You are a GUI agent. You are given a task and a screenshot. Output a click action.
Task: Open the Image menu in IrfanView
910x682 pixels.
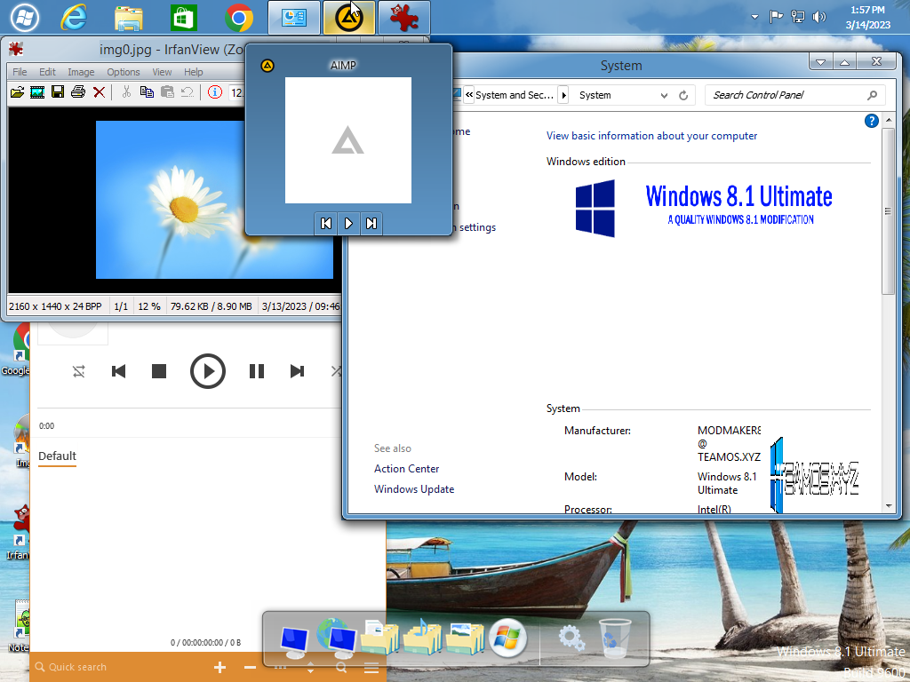(x=81, y=72)
